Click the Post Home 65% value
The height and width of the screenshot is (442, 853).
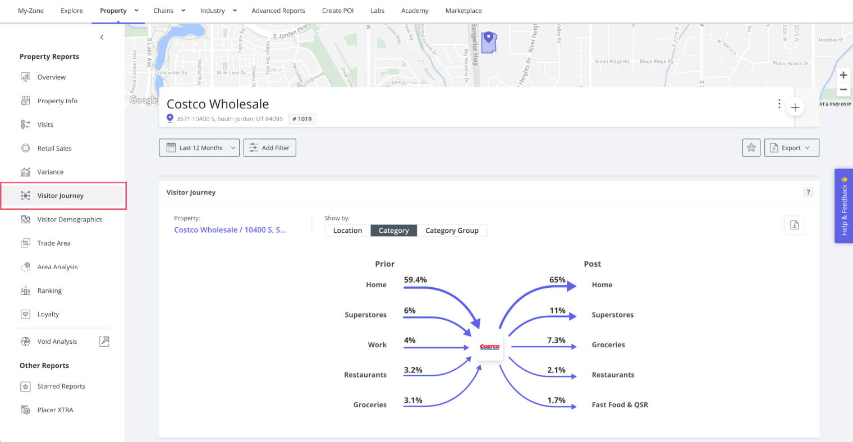tap(557, 280)
